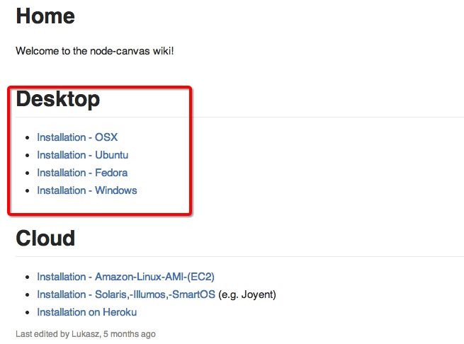Click the '(e.g. Joyent)' note text
The image size is (464, 344).
[x=247, y=295]
